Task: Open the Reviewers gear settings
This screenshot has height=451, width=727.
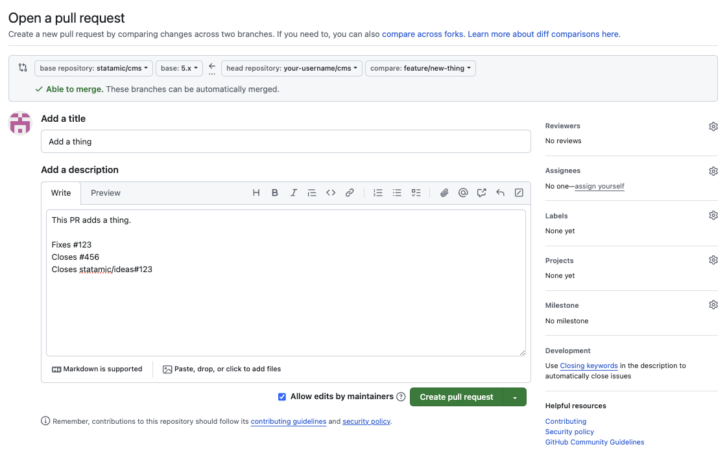Action: pos(713,126)
